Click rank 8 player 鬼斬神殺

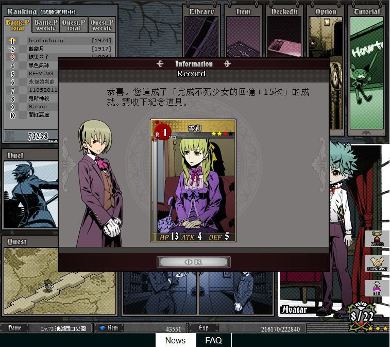pyautogui.click(x=39, y=98)
